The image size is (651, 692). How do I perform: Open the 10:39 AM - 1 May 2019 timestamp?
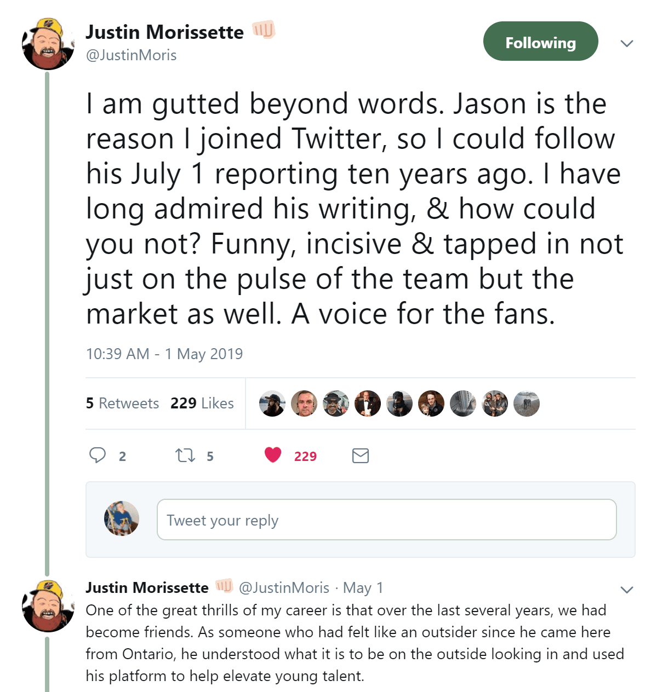[x=164, y=354]
